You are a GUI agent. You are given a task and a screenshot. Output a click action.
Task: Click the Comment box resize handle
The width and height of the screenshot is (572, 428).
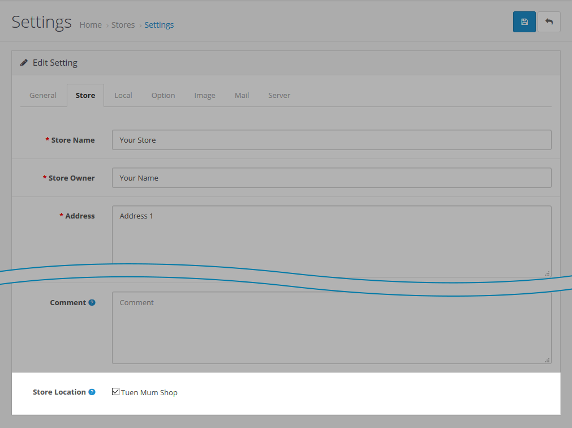point(547,359)
